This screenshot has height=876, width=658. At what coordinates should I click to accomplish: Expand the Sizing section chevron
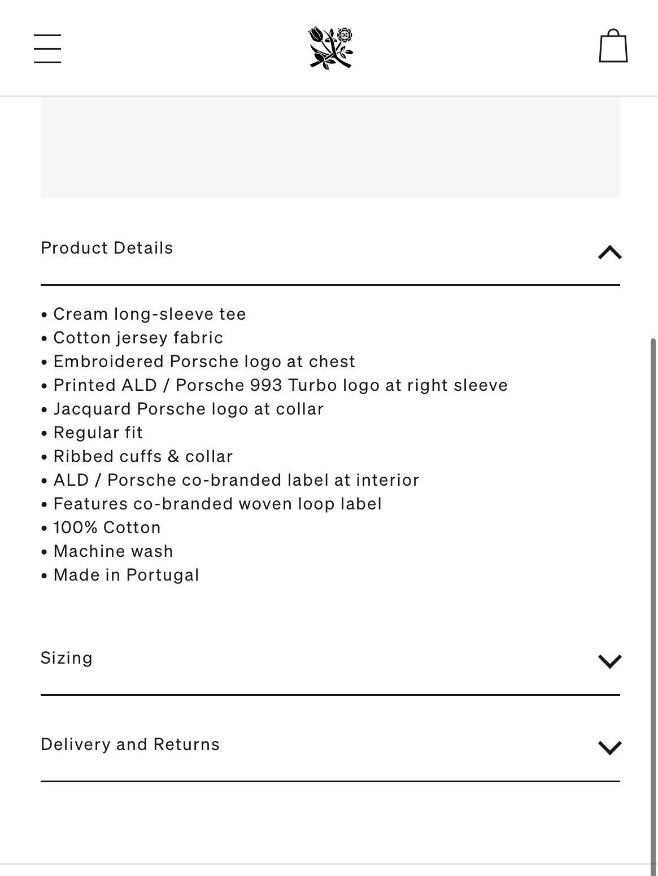coord(609,661)
